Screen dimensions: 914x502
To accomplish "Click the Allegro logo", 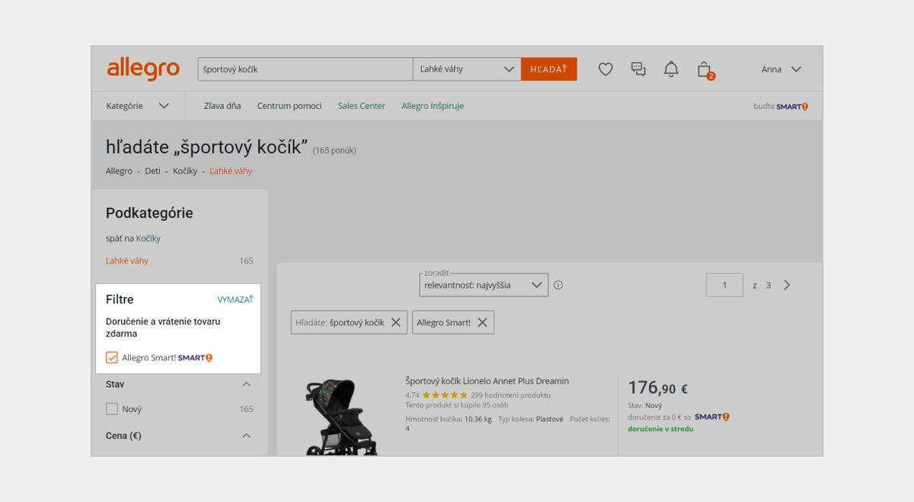I will point(143,69).
